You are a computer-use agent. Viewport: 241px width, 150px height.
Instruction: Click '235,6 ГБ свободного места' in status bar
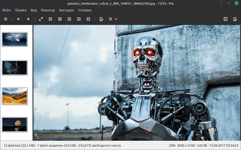click(99, 145)
